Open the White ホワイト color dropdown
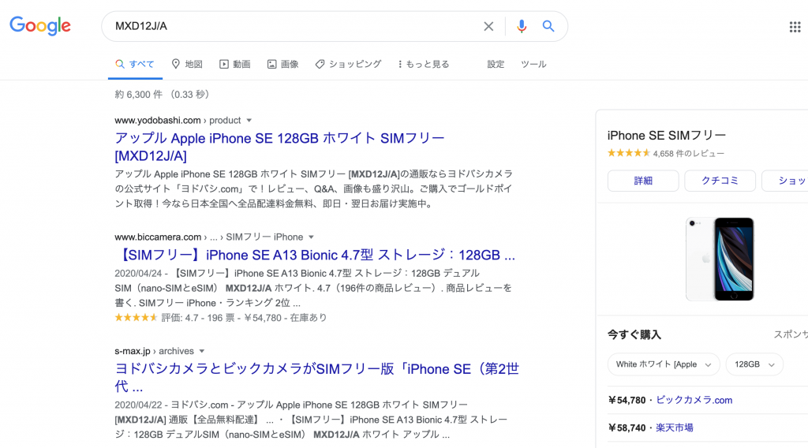 664,364
